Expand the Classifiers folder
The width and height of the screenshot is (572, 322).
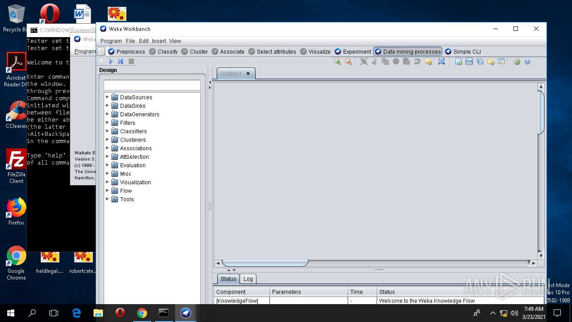click(x=107, y=131)
